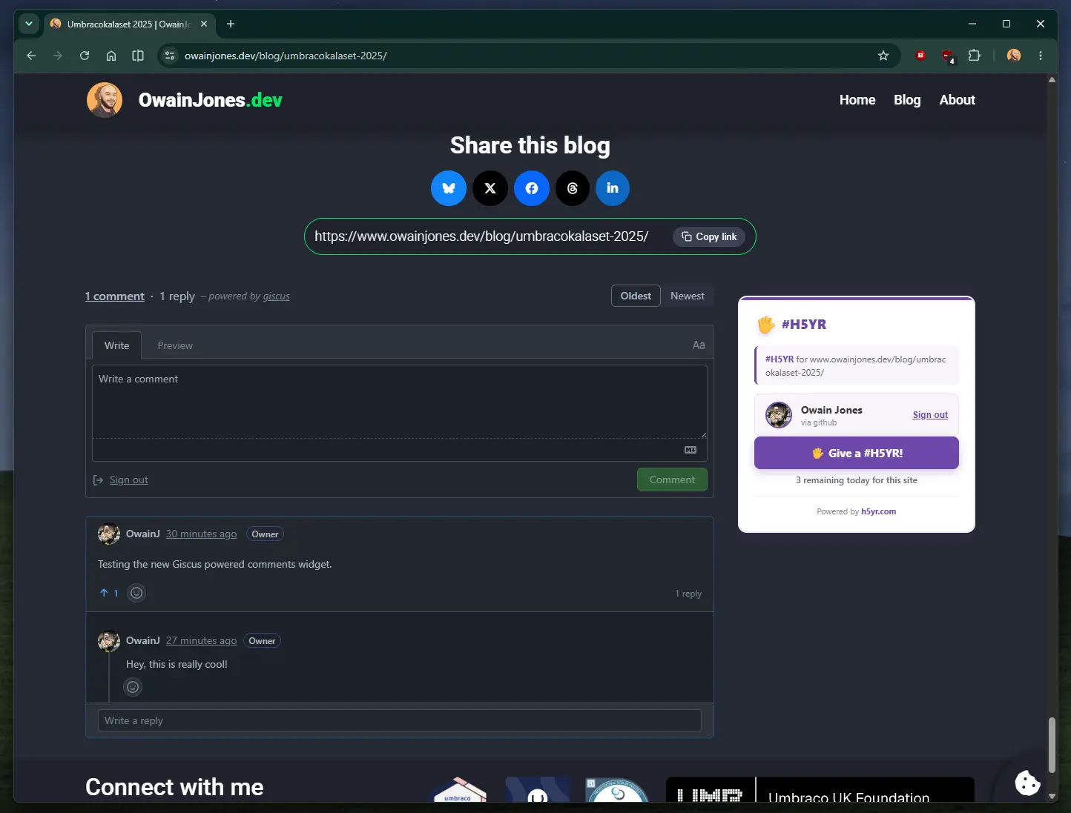Click the address bar URL

point(286,56)
